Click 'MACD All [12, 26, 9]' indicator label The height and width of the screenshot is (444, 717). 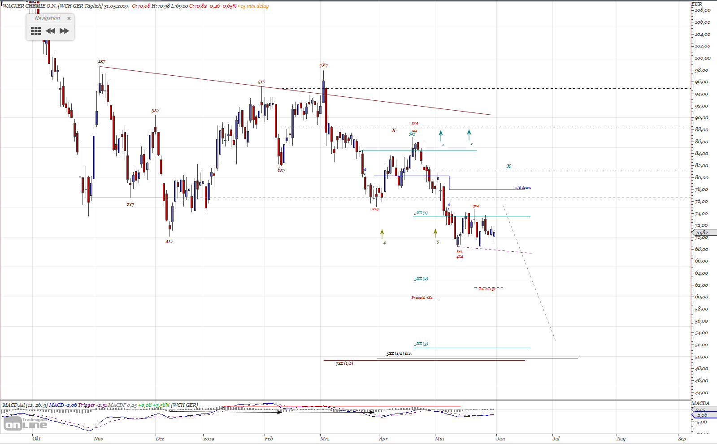(25, 405)
